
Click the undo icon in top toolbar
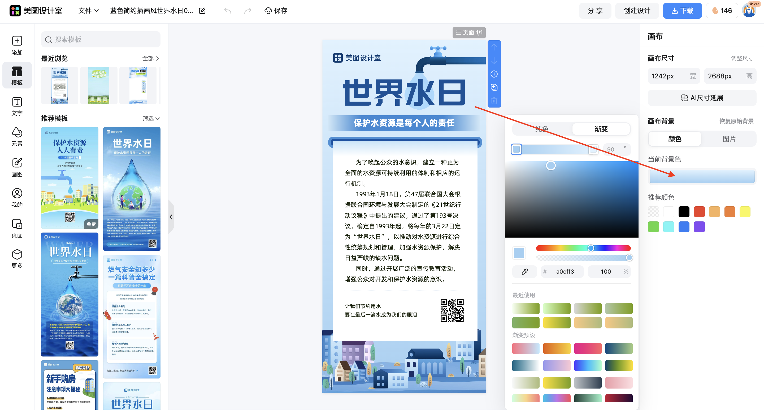pos(228,10)
